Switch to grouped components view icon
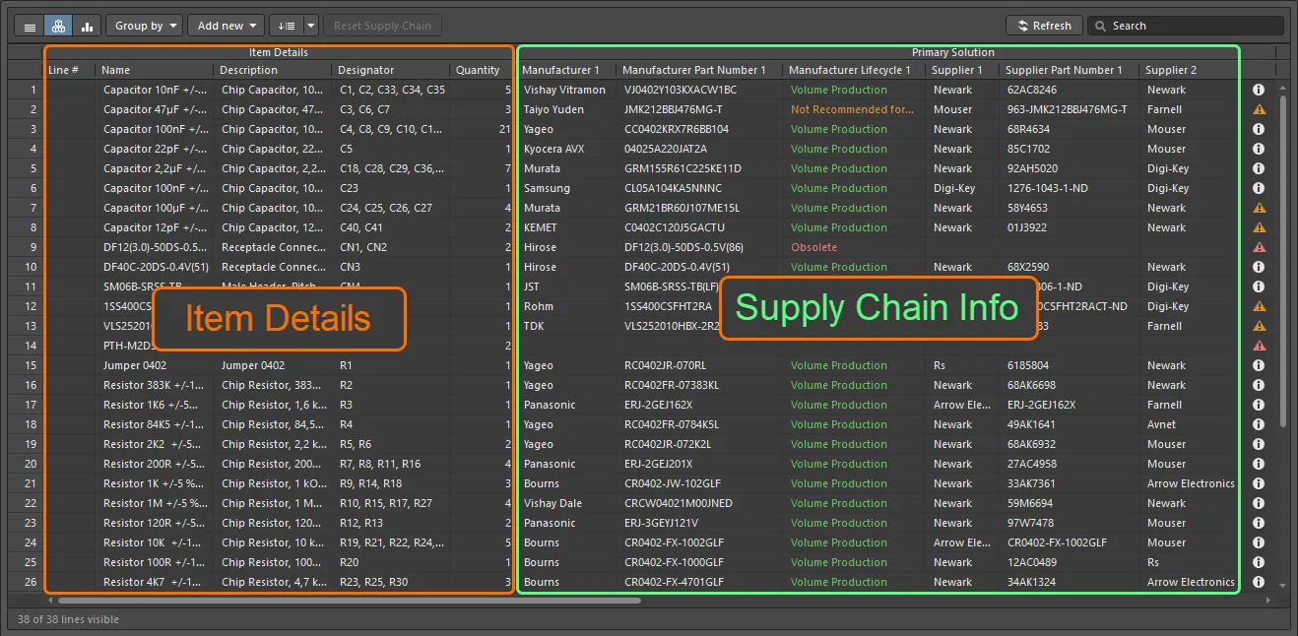Image resolution: width=1298 pixels, height=636 pixels. [x=58, y=26]
